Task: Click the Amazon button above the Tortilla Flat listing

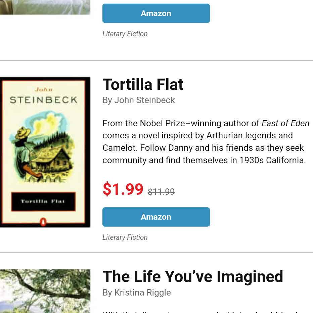Action: [156, 13]
